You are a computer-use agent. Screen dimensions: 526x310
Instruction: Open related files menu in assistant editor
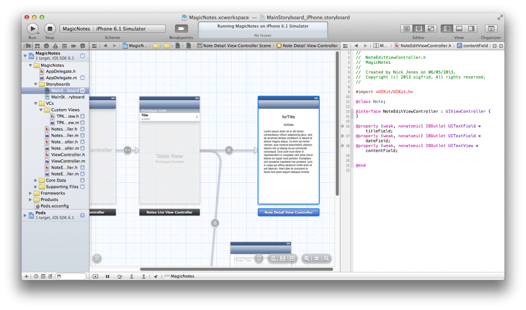(x=345, y=46)
